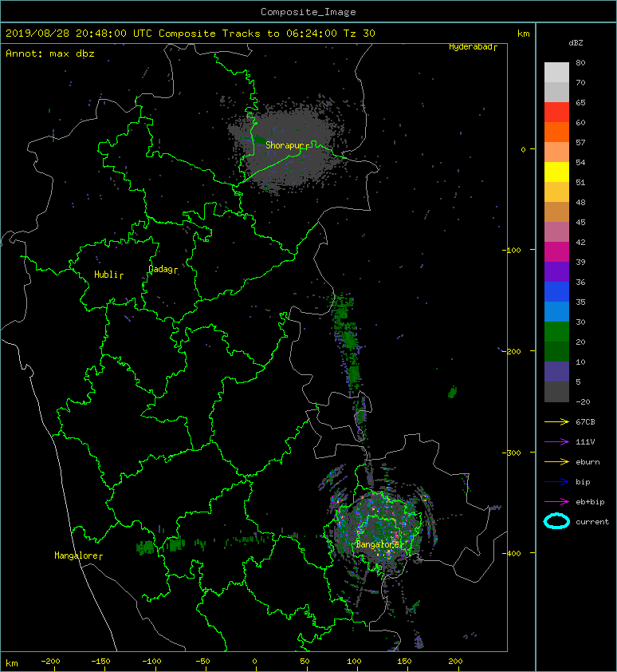Click the 100 tick on the horizontal axis
The image size is (617, 672).
[354, 662]
